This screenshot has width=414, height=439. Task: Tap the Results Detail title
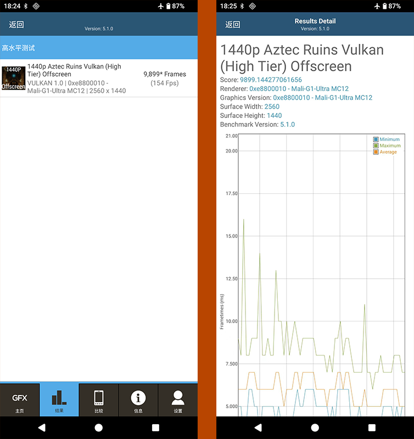pos(315,21)
